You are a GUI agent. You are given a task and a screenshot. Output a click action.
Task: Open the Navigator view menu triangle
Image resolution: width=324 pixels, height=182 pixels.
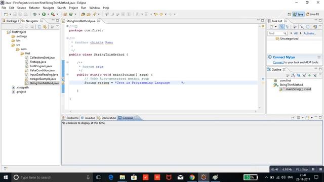coord(57,26)
